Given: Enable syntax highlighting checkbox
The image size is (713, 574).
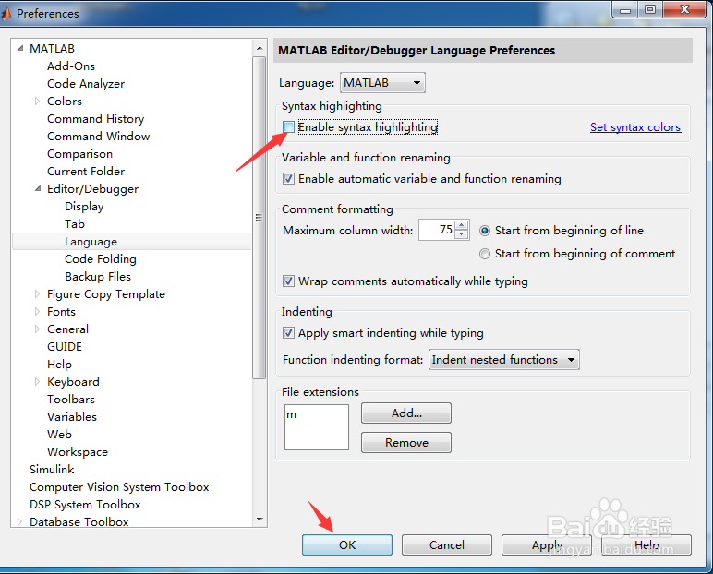Looking at the screenshot, I should point(289,127).
